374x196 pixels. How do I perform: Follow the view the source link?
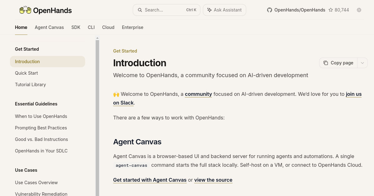point(213,180)
